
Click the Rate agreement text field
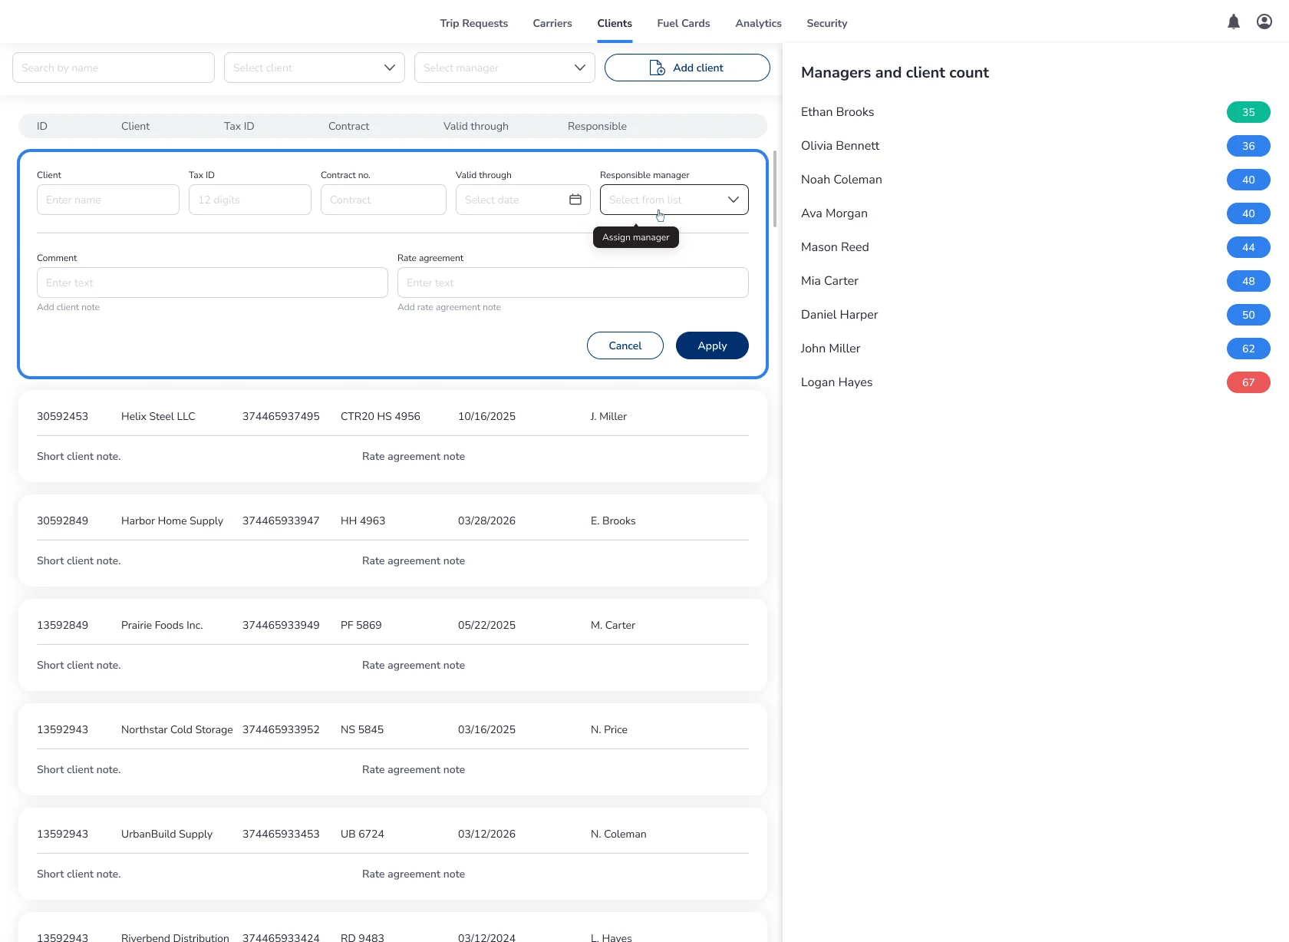point(573,283)
